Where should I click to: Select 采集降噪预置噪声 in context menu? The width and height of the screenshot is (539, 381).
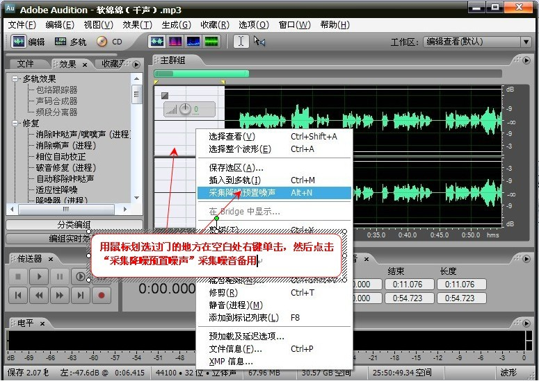[x=274, y=193]
